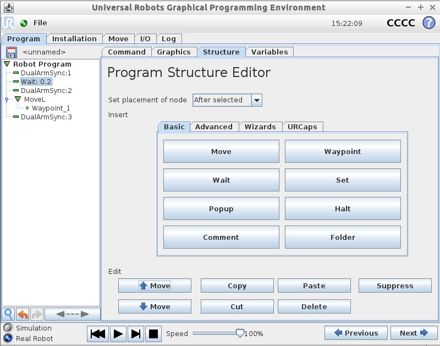Open the Wizards insert tab
Viewport: 440px width, 346px height.
click(260, 127)
